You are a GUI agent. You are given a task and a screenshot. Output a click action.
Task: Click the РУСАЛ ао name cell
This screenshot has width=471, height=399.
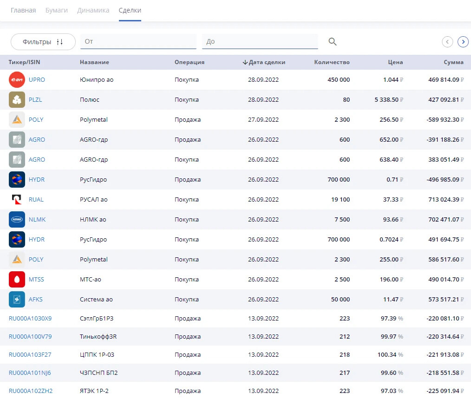pyautogui.click(x=94, y=200)
